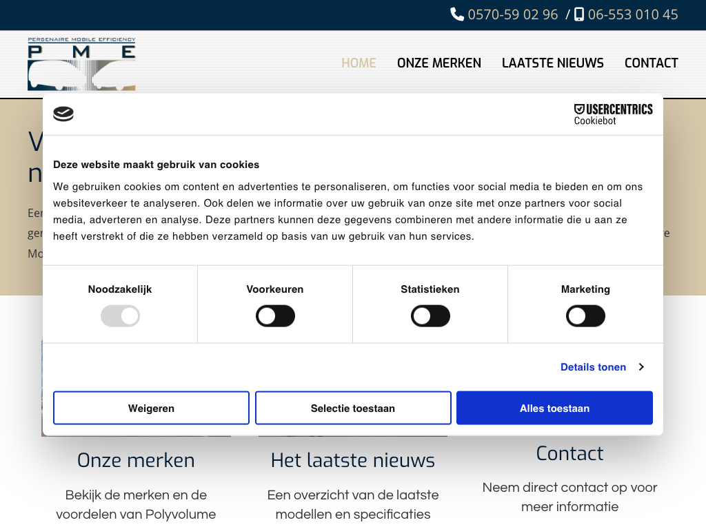Enable the Voorkeuren cookies toggle
706x529 pixels.
click(275, 316)
